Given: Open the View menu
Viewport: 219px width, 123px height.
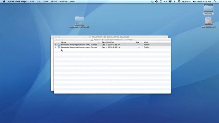Looking at the screenshot, I should click(46, 1).
